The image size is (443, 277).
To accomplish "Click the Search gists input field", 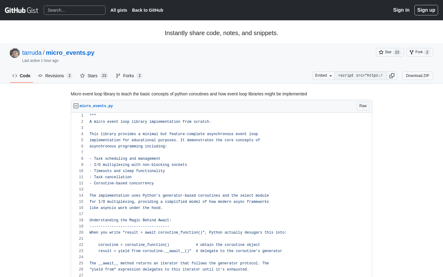I will (x=74, y=10).
